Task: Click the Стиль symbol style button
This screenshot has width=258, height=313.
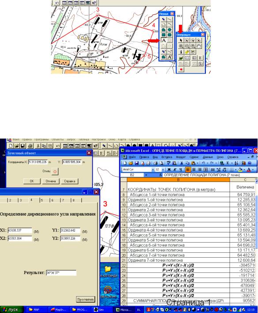Action: click(x=55, y=171)
